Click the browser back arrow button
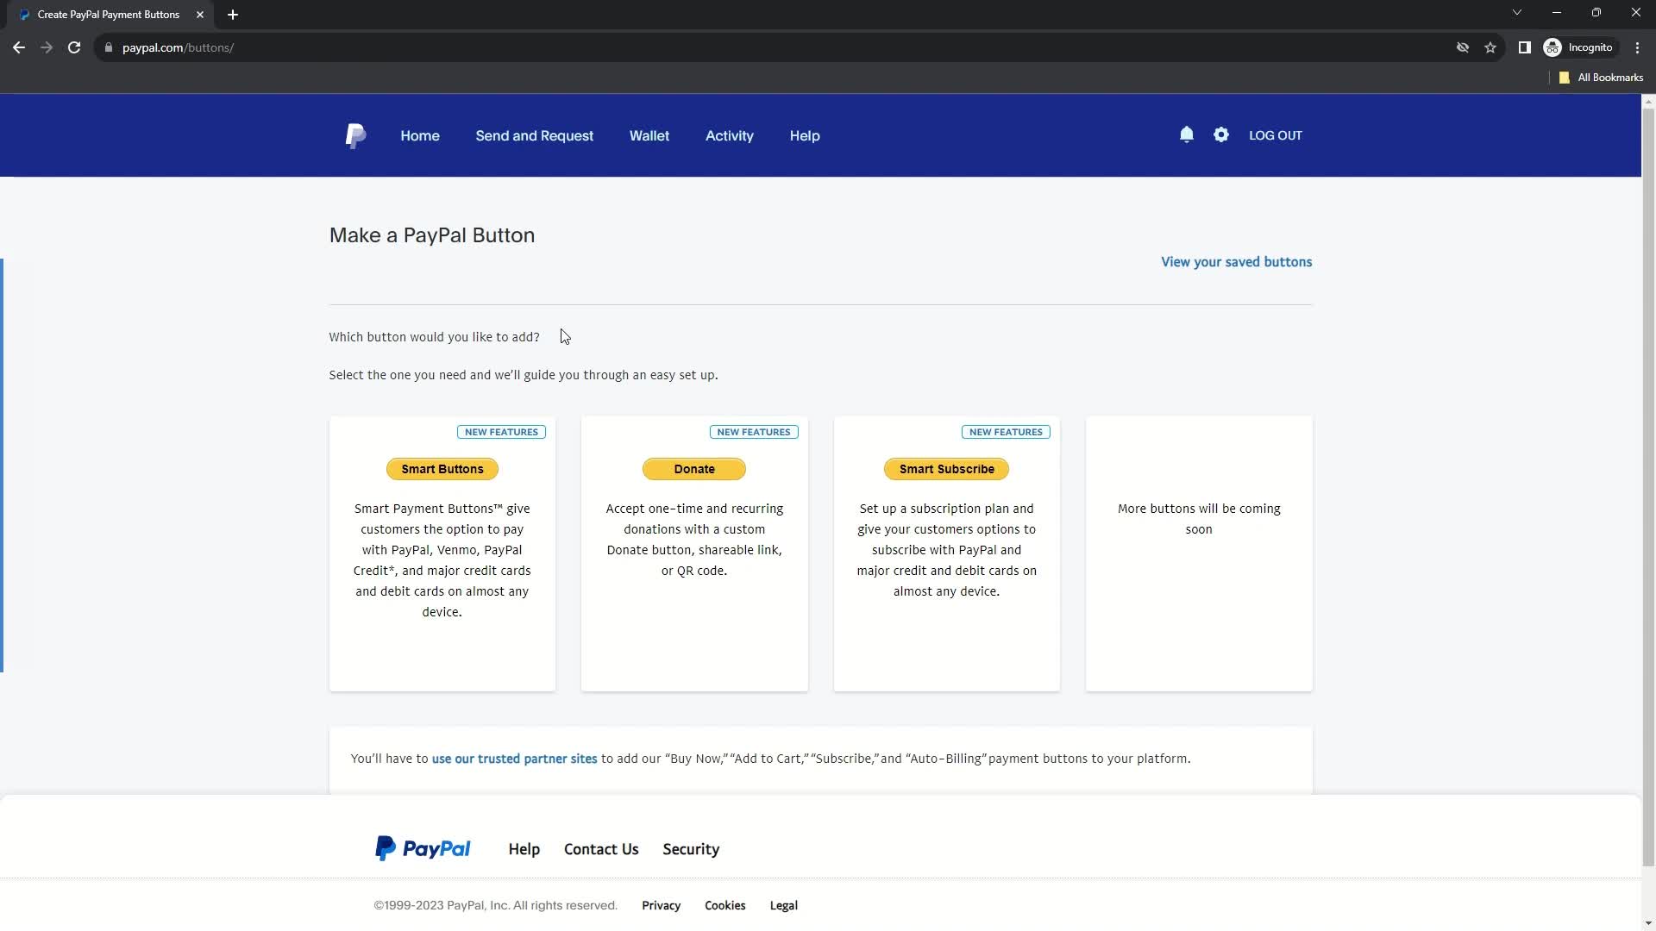 [17, 47]
